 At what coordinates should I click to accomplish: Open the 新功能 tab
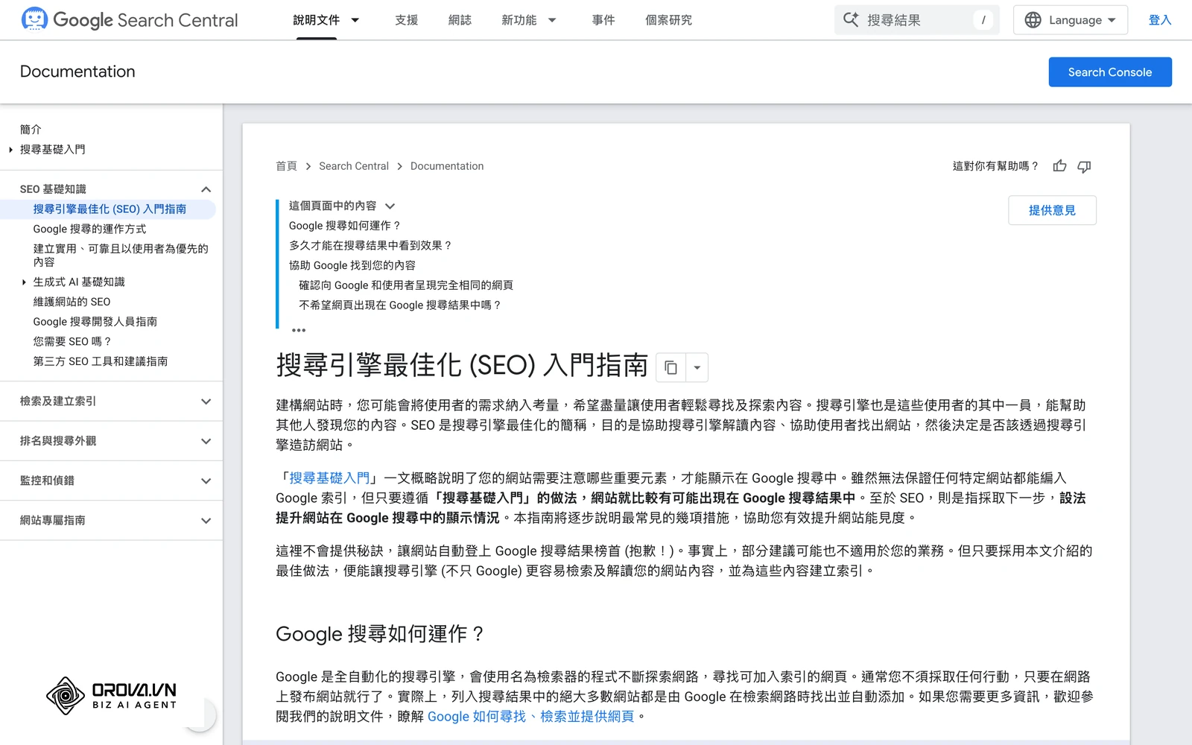pos(519,20)
